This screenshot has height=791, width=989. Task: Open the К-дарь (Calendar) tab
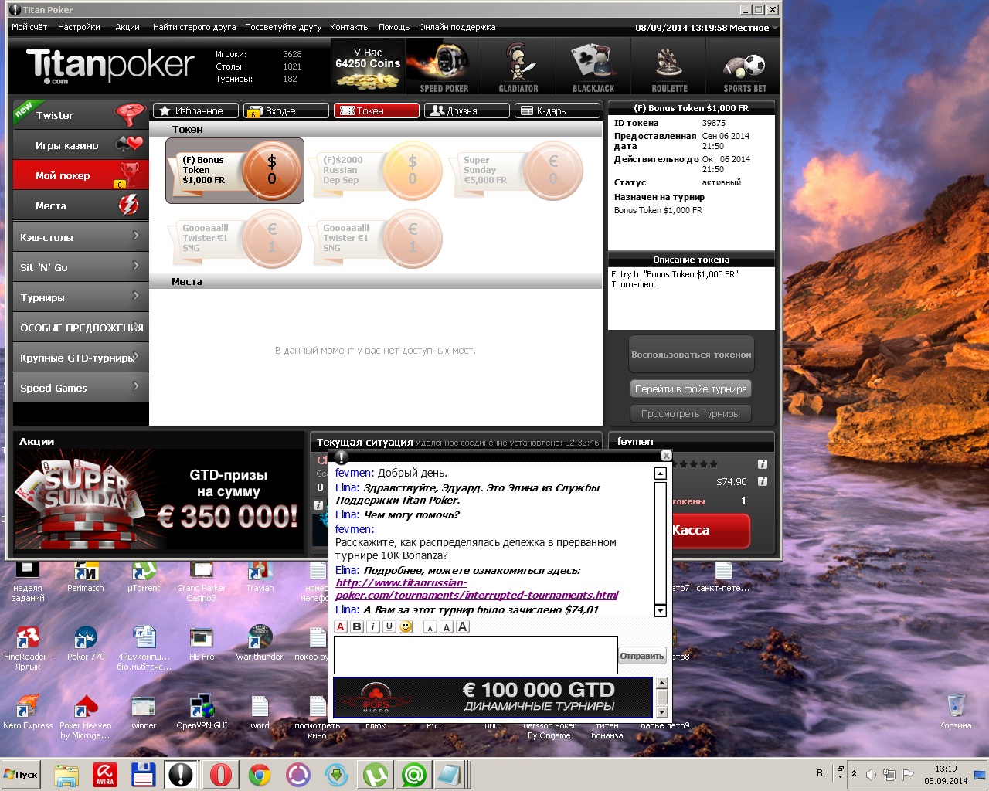(557, 110)
